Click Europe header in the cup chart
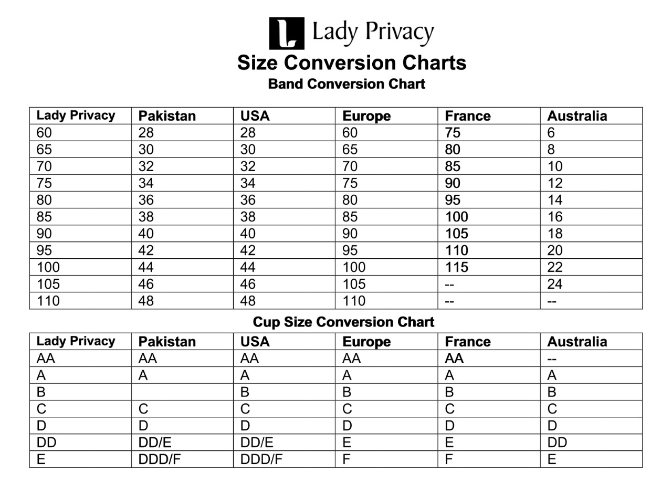Image resolution: width=672 pixels, height=485 pixels. (x=366, y=342)
